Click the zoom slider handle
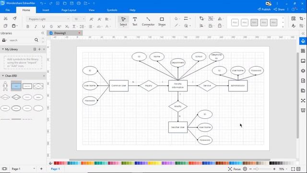Viewport: 307px width, 173px height. pyautogui.click(x=257, y=169)
